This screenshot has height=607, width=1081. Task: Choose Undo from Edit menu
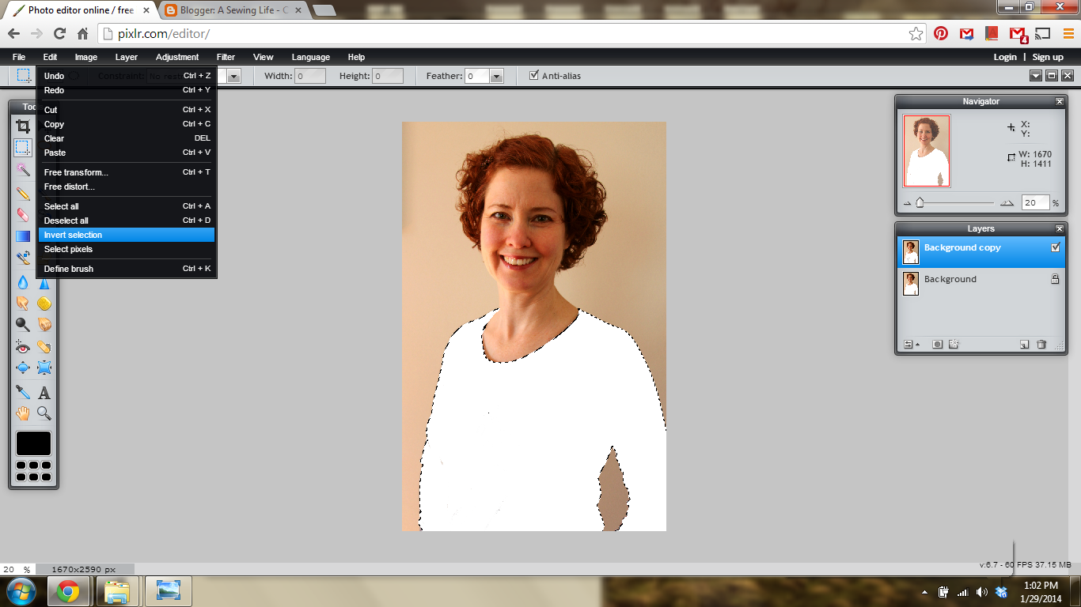[x=127, y=76]
